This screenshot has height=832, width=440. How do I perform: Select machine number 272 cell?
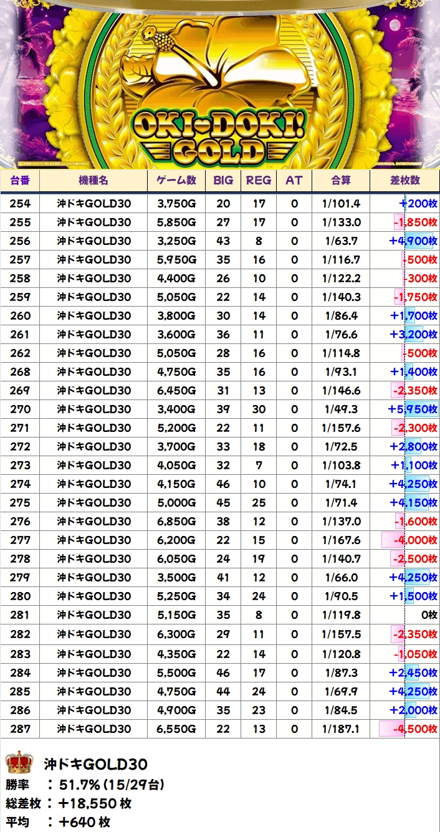point(20,446)
